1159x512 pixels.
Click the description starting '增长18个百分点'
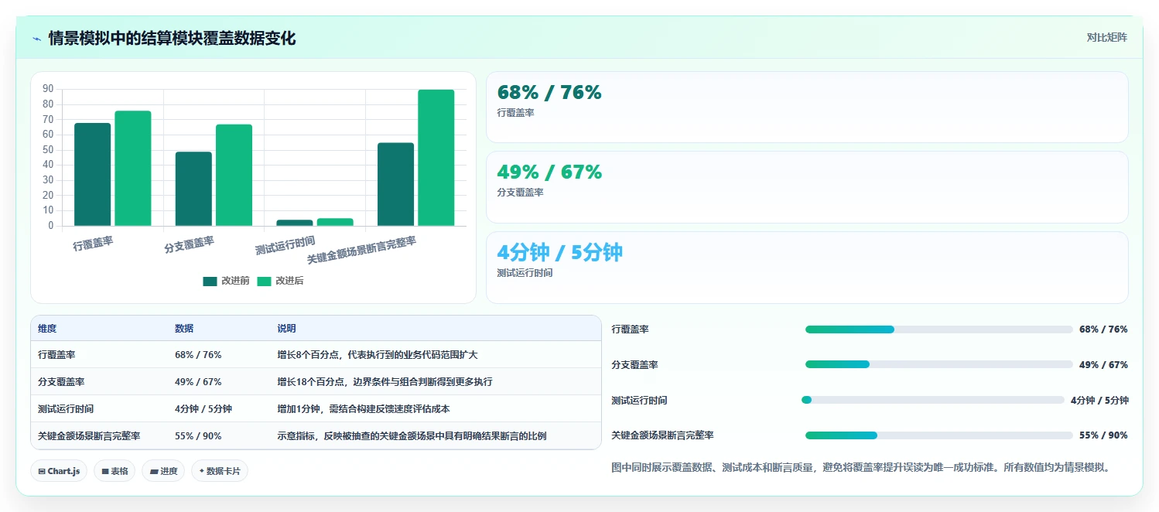[385, 382]
